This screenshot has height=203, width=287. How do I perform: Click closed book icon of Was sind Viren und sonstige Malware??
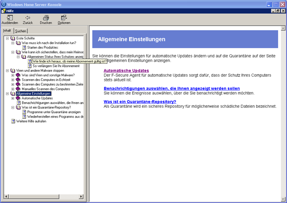pyautogui.click(x=18, y=75)
